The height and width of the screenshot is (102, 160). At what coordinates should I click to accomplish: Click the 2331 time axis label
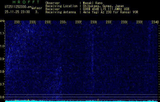click(17, 22)
